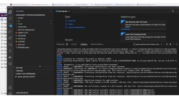
Task: Click the metrics URL in terminal
Action: tap(140, 94)
